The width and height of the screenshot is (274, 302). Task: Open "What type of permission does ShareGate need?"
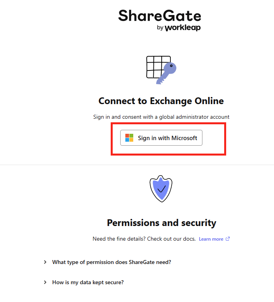111,262
